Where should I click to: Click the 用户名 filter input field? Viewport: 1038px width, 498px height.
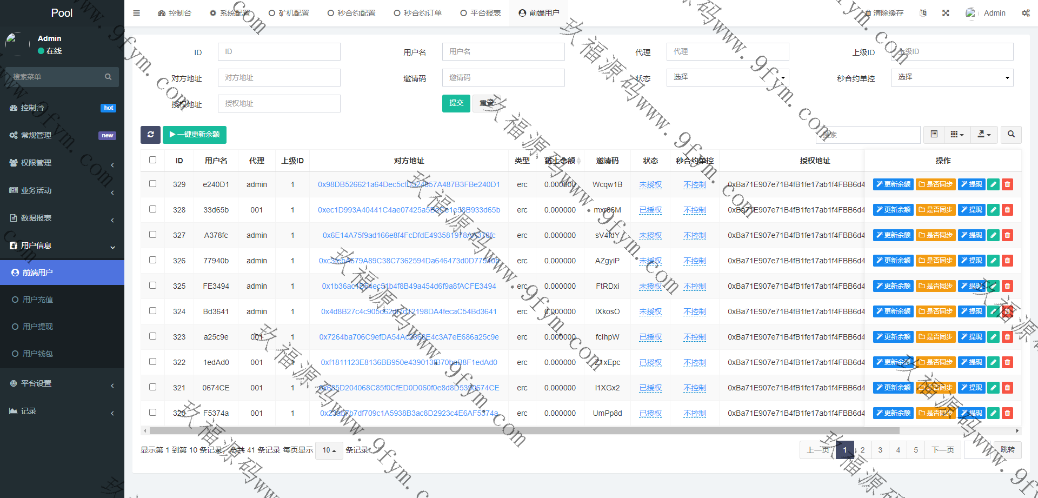503,52
